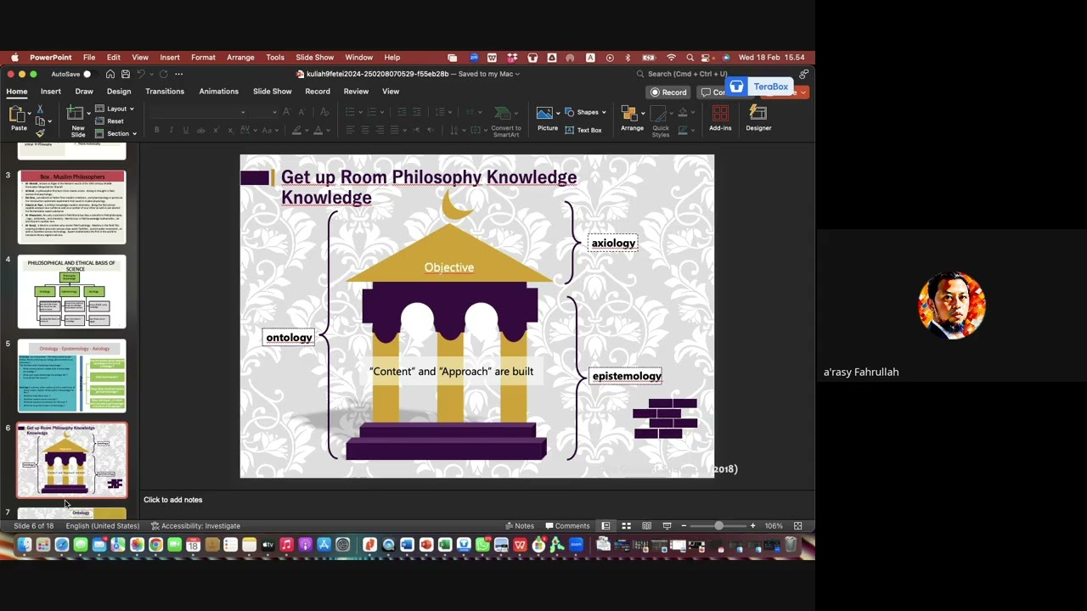The image size is (1087, 611).
Task: Undo the last action
Action: coord(141,74)
